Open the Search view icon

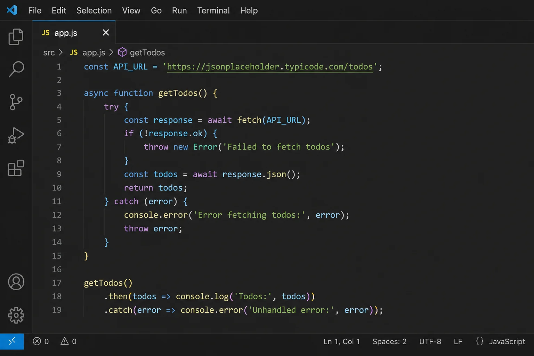[16, 69]
